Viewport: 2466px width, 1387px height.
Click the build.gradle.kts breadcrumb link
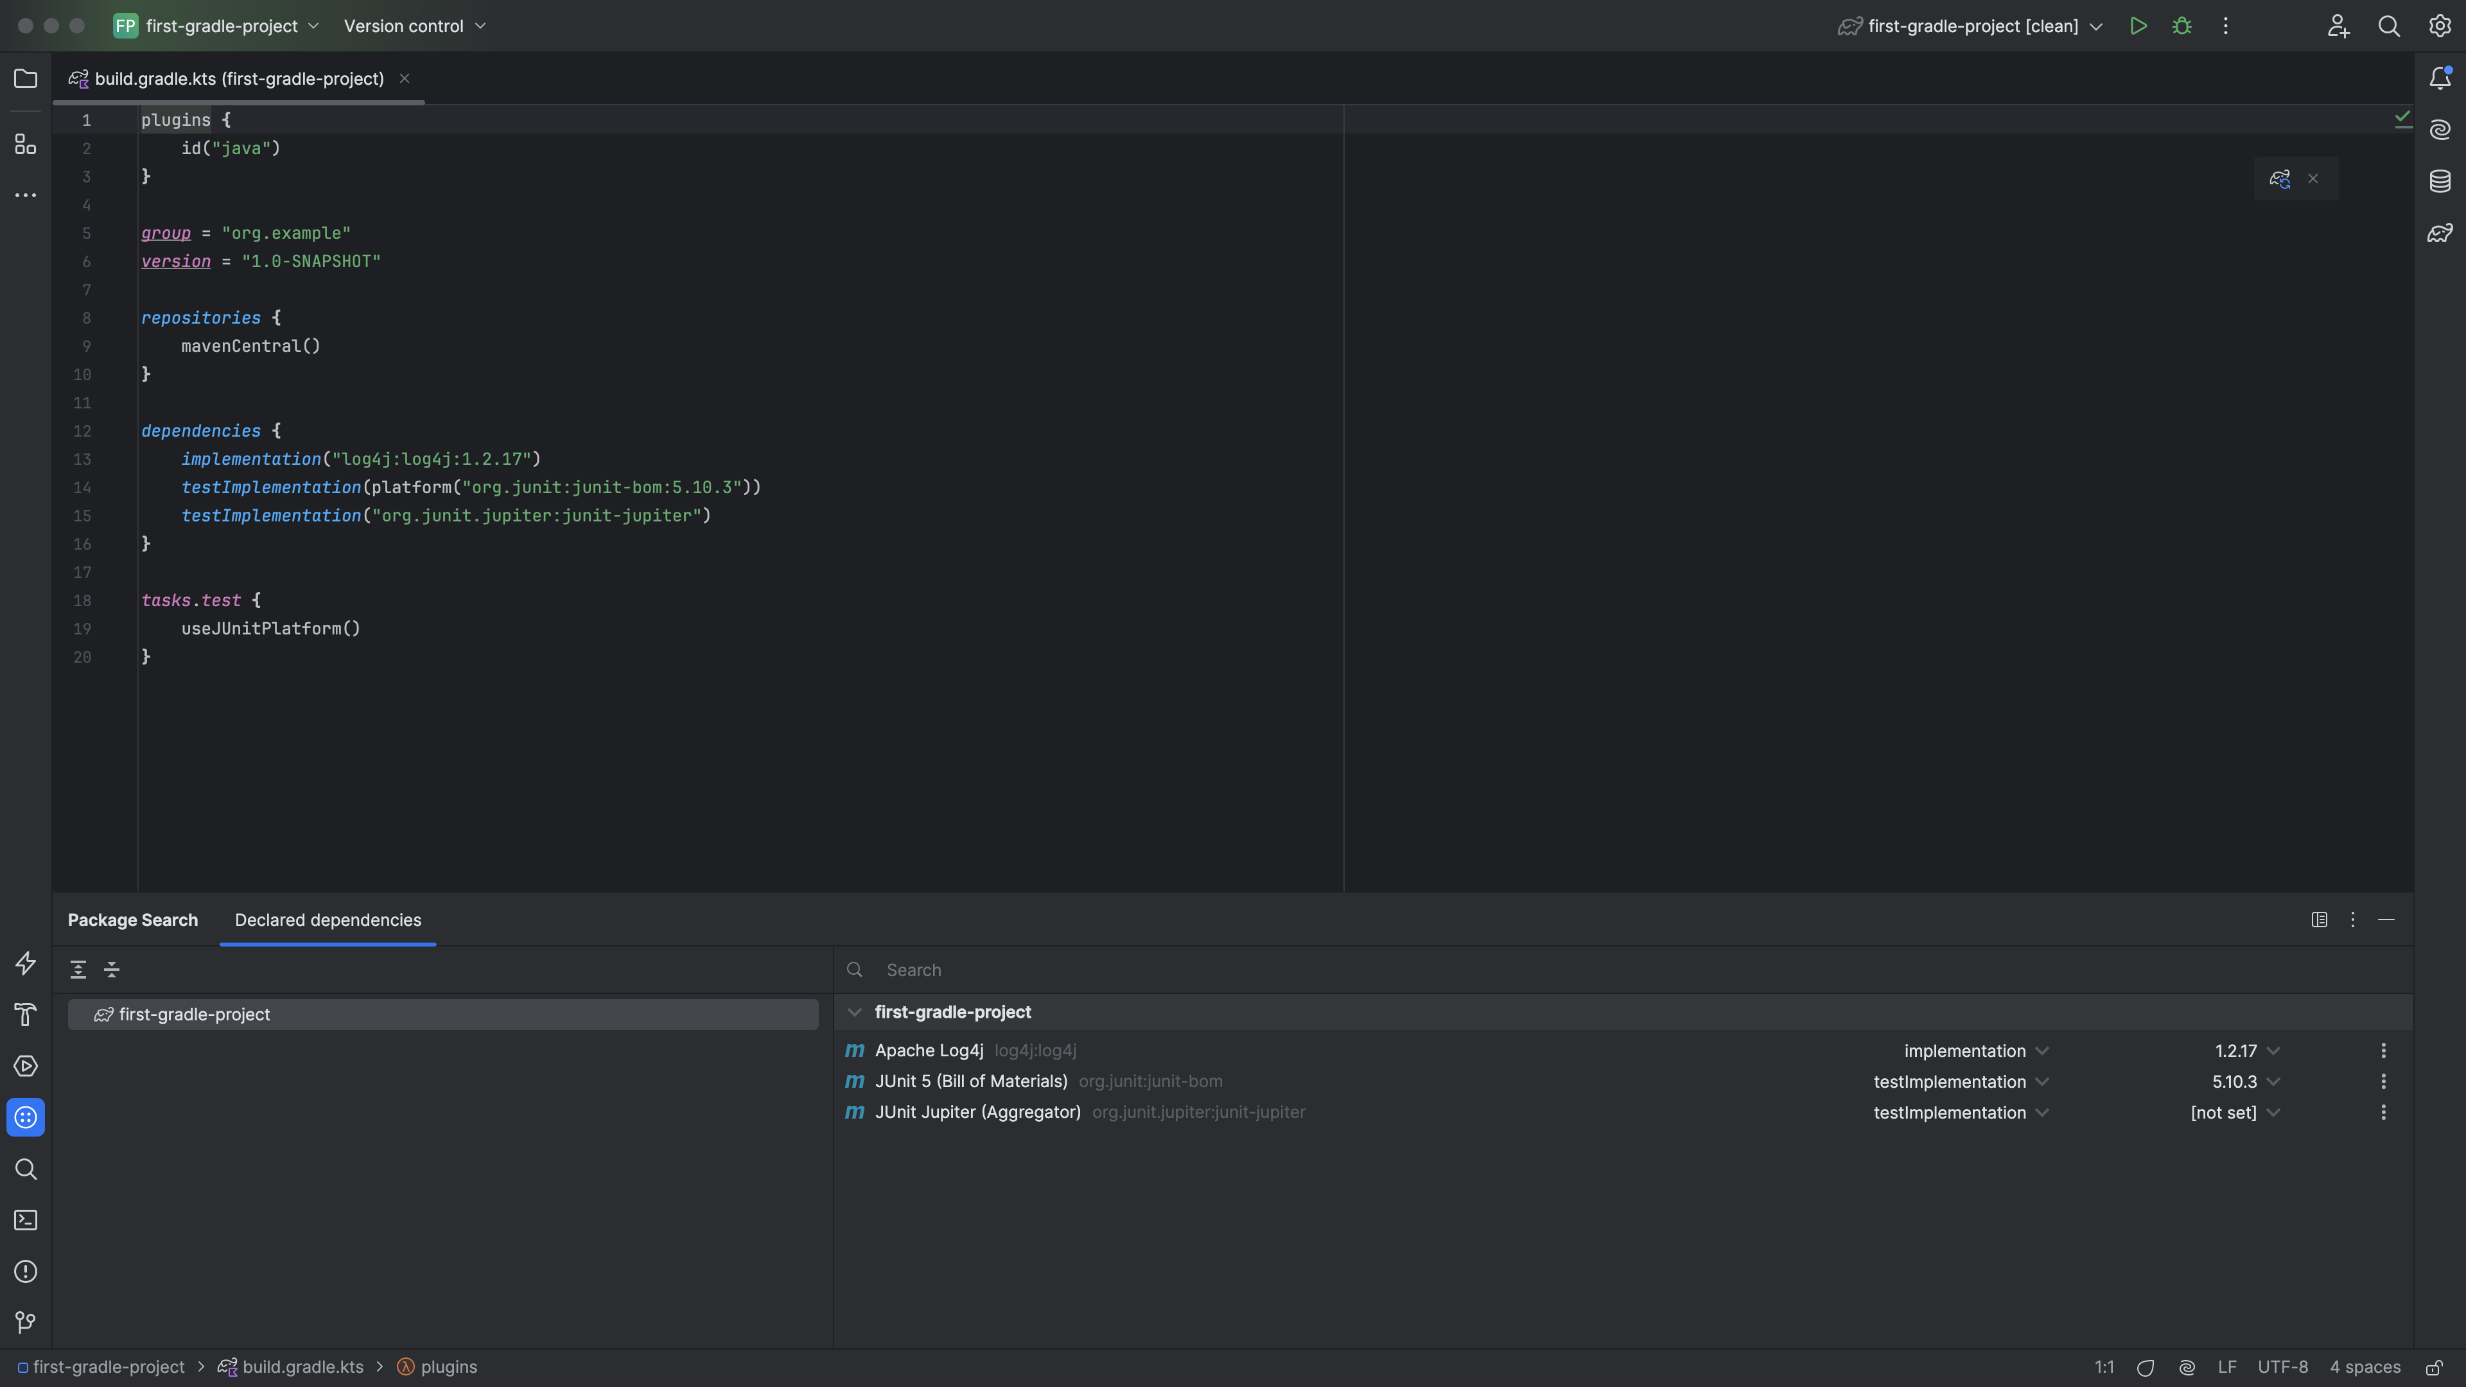click(302, 1367)
